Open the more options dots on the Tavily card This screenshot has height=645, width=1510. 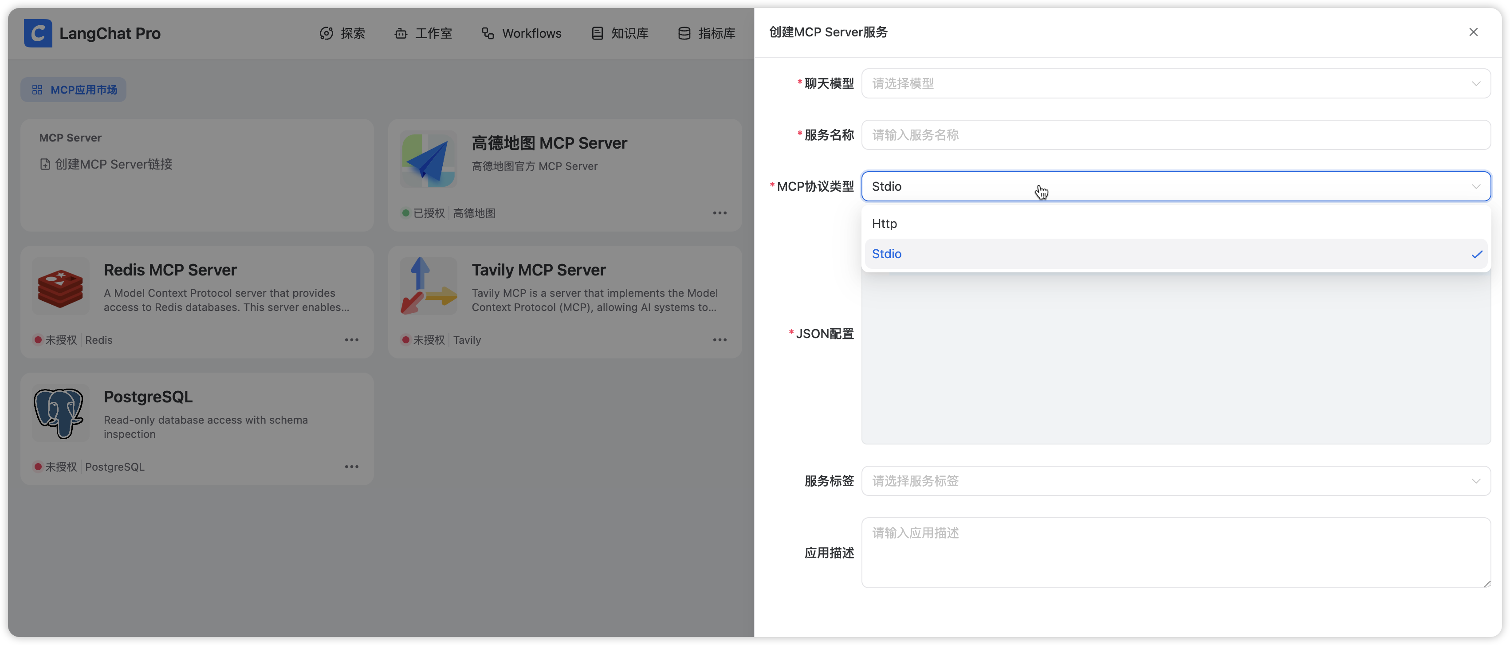(x=719, y=340)
